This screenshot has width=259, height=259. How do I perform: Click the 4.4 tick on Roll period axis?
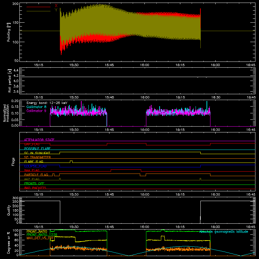pos(16,70)
